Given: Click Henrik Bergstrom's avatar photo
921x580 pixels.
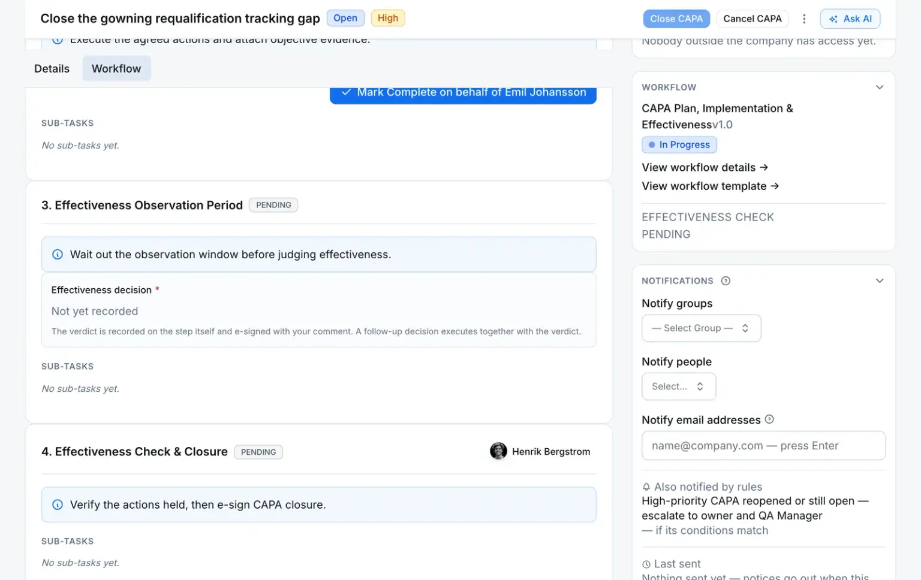Looking at the screenshot, I should (x=498, y=451).
